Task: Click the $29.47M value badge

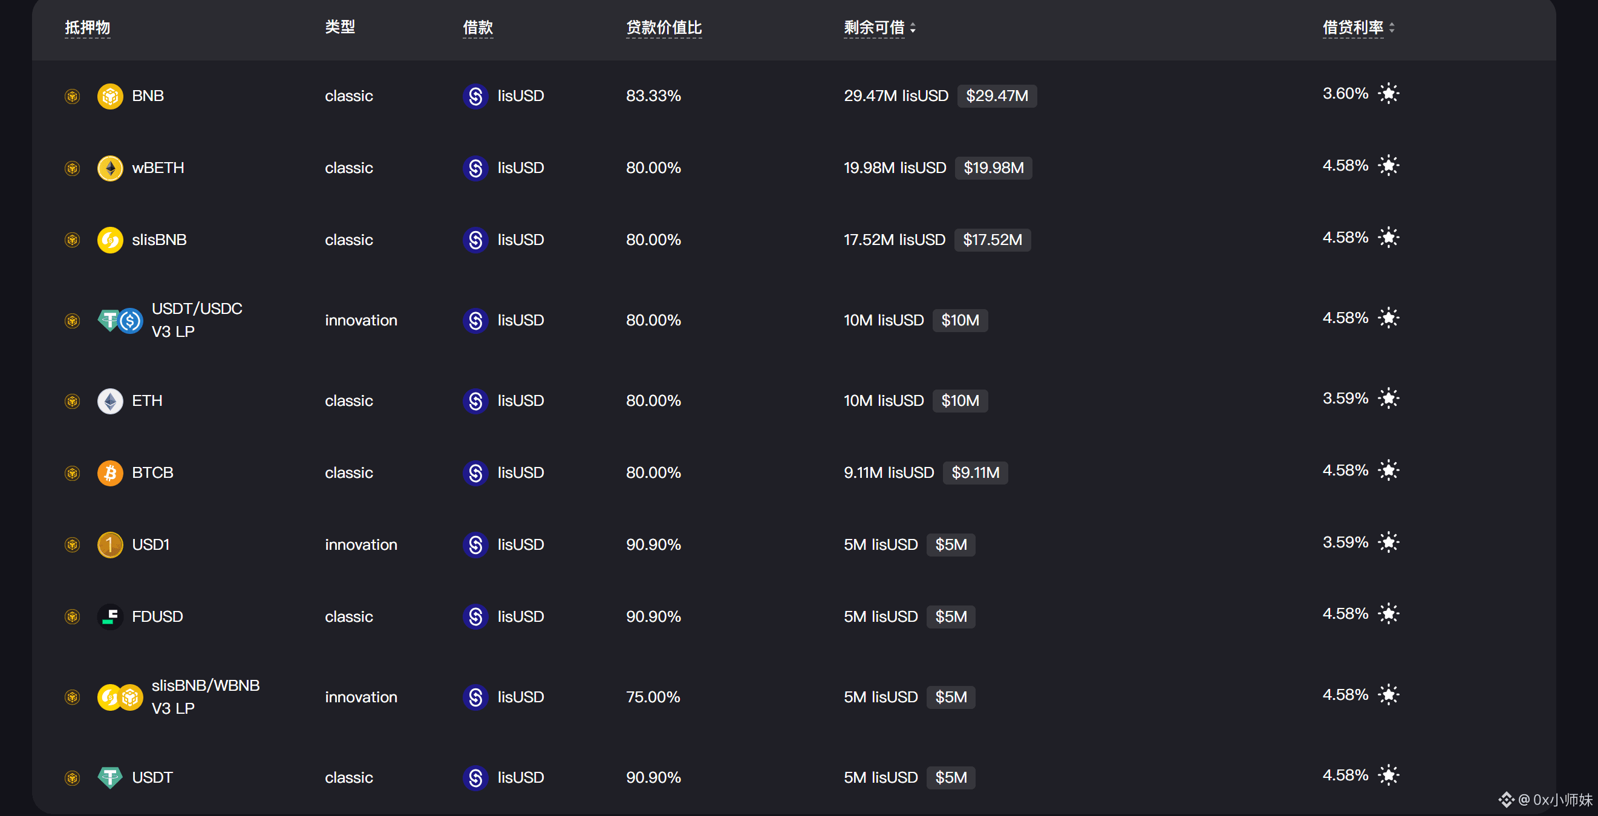Action: coord(996,96)
